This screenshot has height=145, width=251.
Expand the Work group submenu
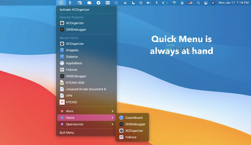click(x=86, y=111)
